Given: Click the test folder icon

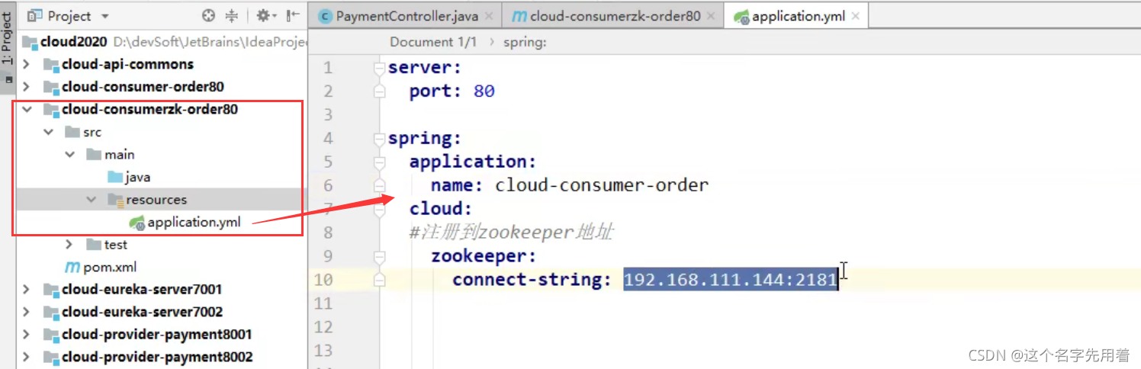Looking at the screenshot, I should 94,245.
